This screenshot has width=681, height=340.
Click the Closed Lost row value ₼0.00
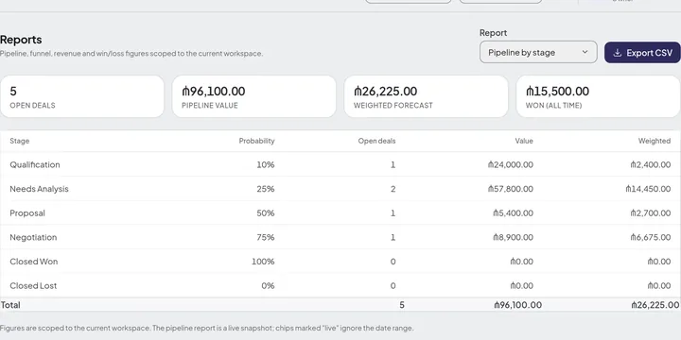[521, 286]
